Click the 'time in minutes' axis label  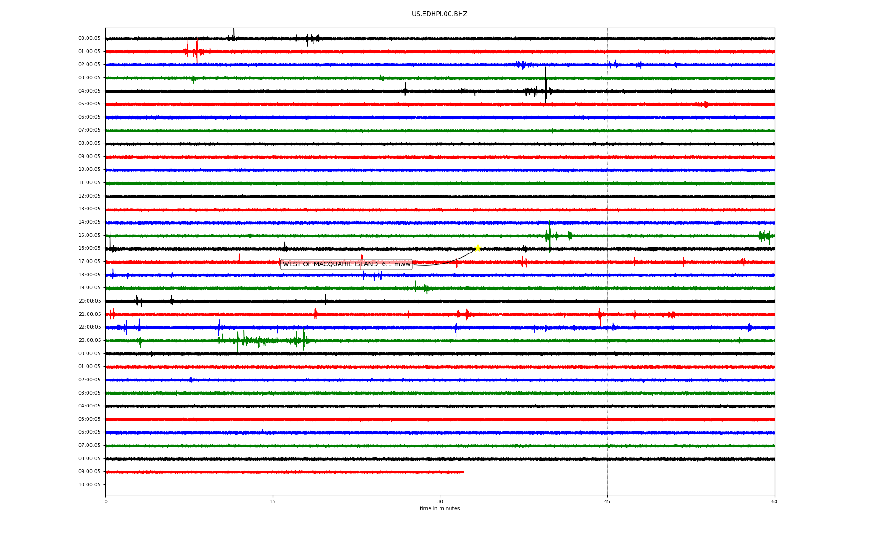click(x=440, y=508)
